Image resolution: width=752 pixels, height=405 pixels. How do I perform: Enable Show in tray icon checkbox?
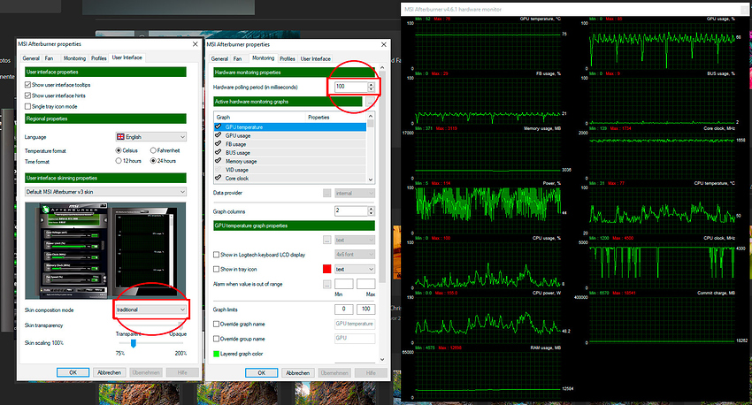(216, 269)
